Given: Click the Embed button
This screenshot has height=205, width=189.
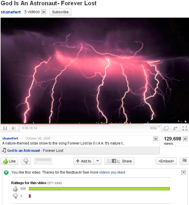Looking at the screenshot, I should 166,161.
